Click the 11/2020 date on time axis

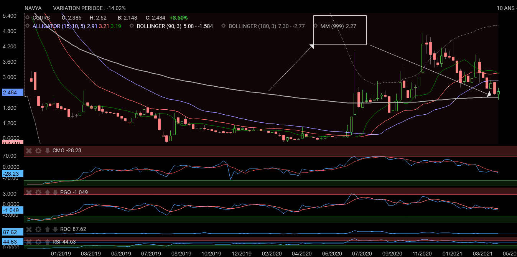click(422, 254)
